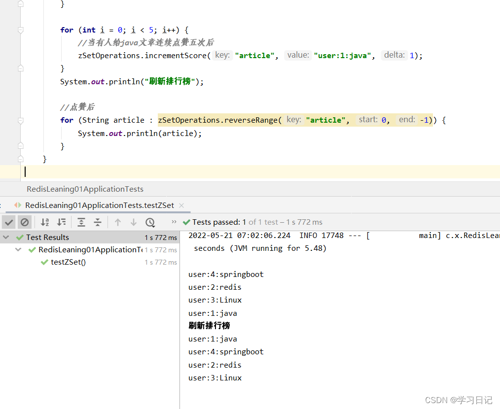Expand all test result nodes
Image resolution: width=500 pixels, height=409 pixels.
coord(81,222)
